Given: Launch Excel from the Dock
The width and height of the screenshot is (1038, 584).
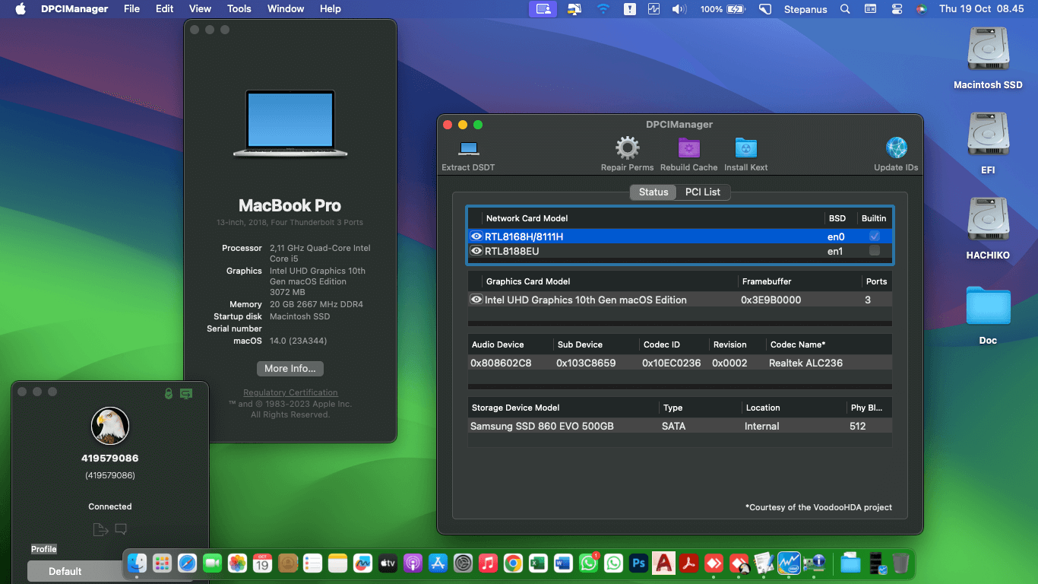Looking at the screenshot, I should (538, 563).
